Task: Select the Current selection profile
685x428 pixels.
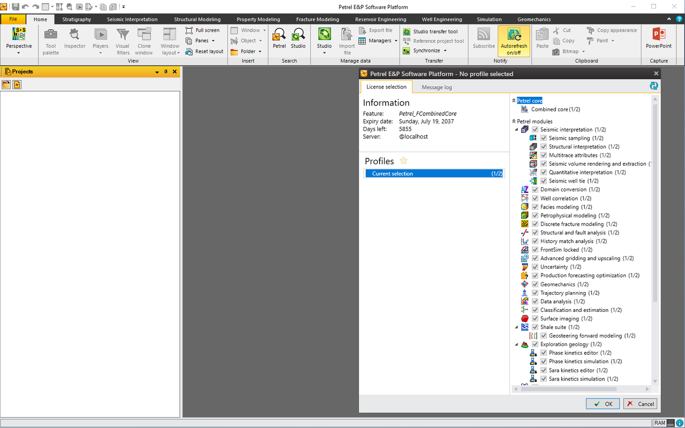Action: pos(434,173)
